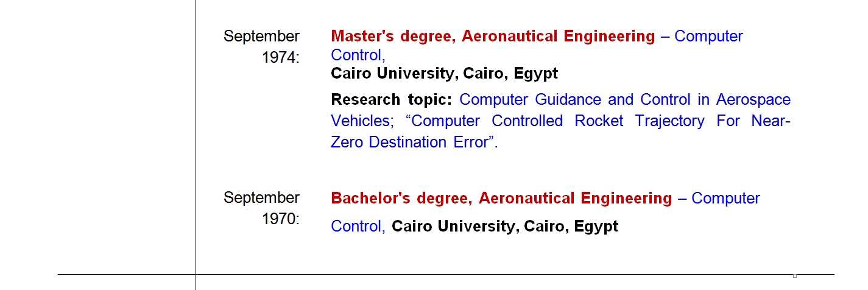Click "Aerospace" in the research topic line
The image size is (868, 290).
753,100
